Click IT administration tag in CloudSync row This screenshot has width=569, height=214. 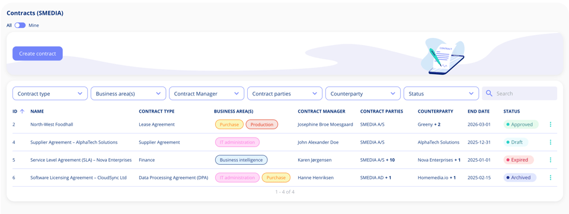[x=237, y=178]
